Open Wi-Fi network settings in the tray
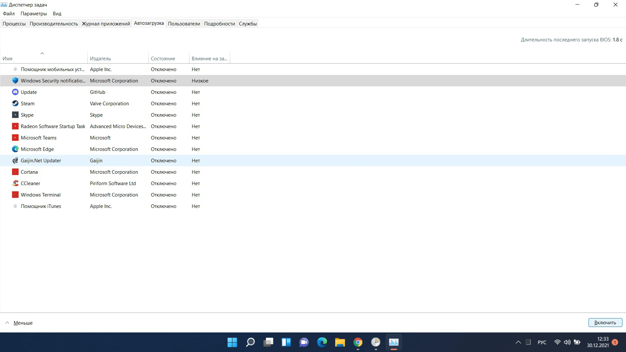 click(558, 342)
